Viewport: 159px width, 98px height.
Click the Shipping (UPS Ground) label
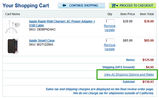point(119,67)
